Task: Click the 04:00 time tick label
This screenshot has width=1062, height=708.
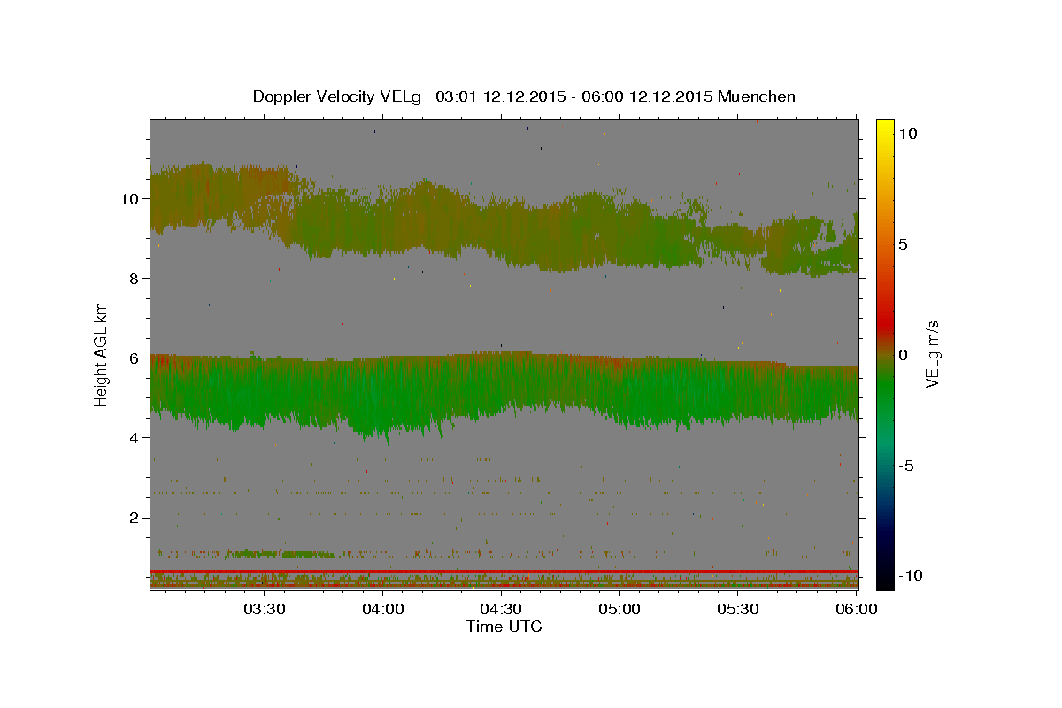Action: (383, 610)
